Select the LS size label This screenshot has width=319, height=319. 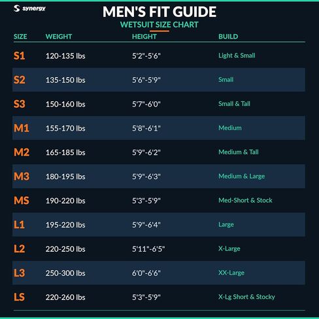[19, 297]
